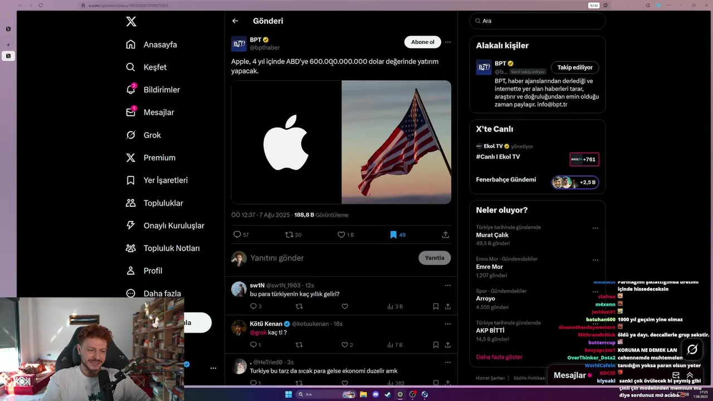Image resolution: width=713 pixels, height=401 pixels.
Task: Expand the Mesajlar drawer
Action: coord(690,375)
